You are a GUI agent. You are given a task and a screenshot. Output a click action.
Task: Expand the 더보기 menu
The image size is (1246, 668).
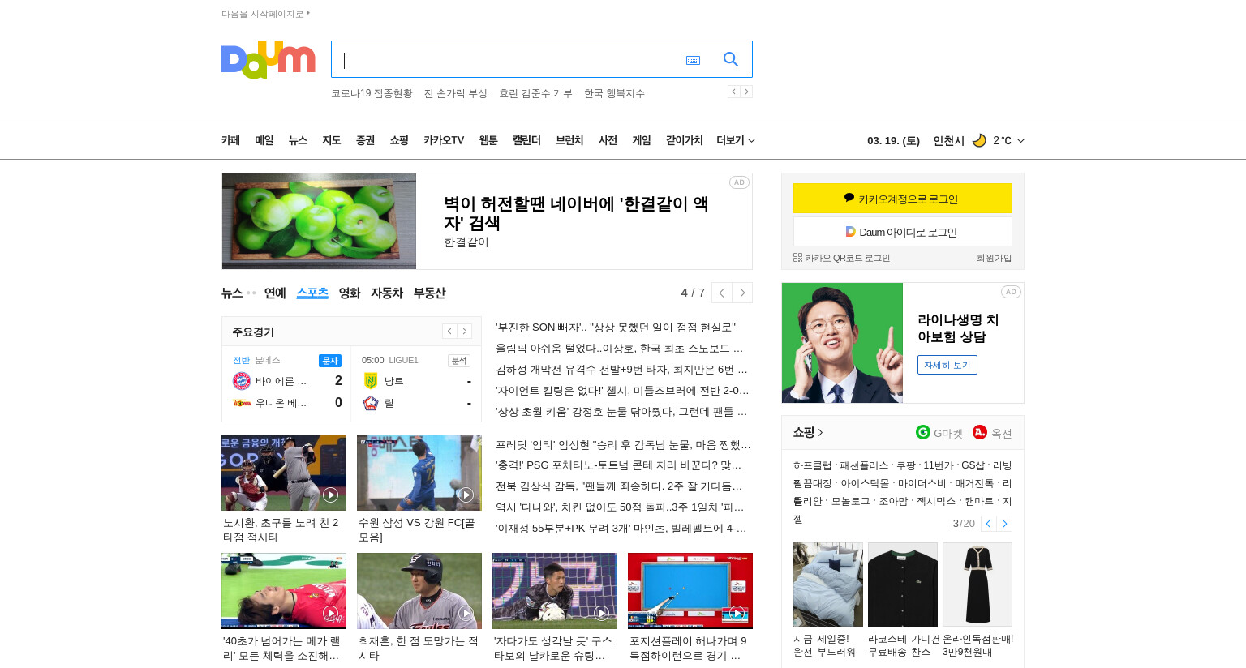point(736,140)
